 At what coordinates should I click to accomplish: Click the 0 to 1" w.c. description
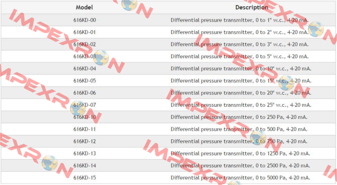(239, 20)
